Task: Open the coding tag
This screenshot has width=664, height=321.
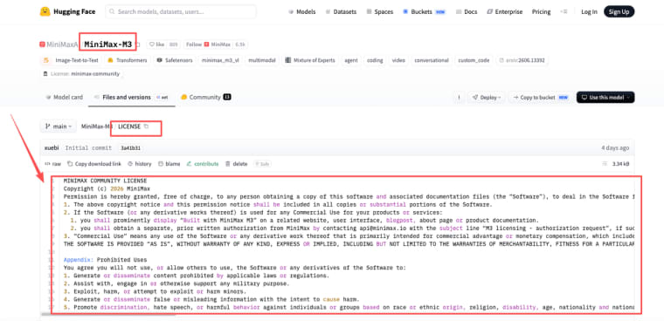Action: click(375, 60)
